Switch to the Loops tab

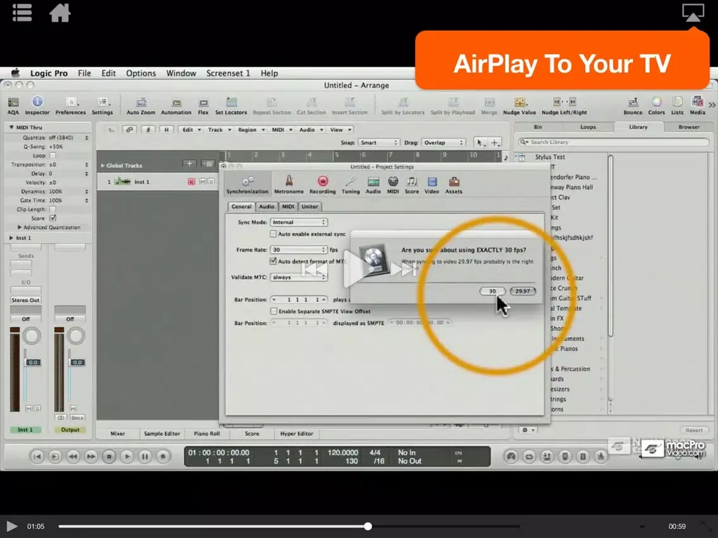point(588,127)
